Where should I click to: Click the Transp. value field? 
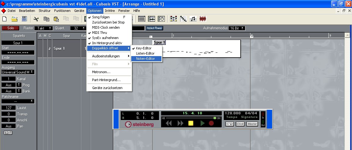pos(9,114)
